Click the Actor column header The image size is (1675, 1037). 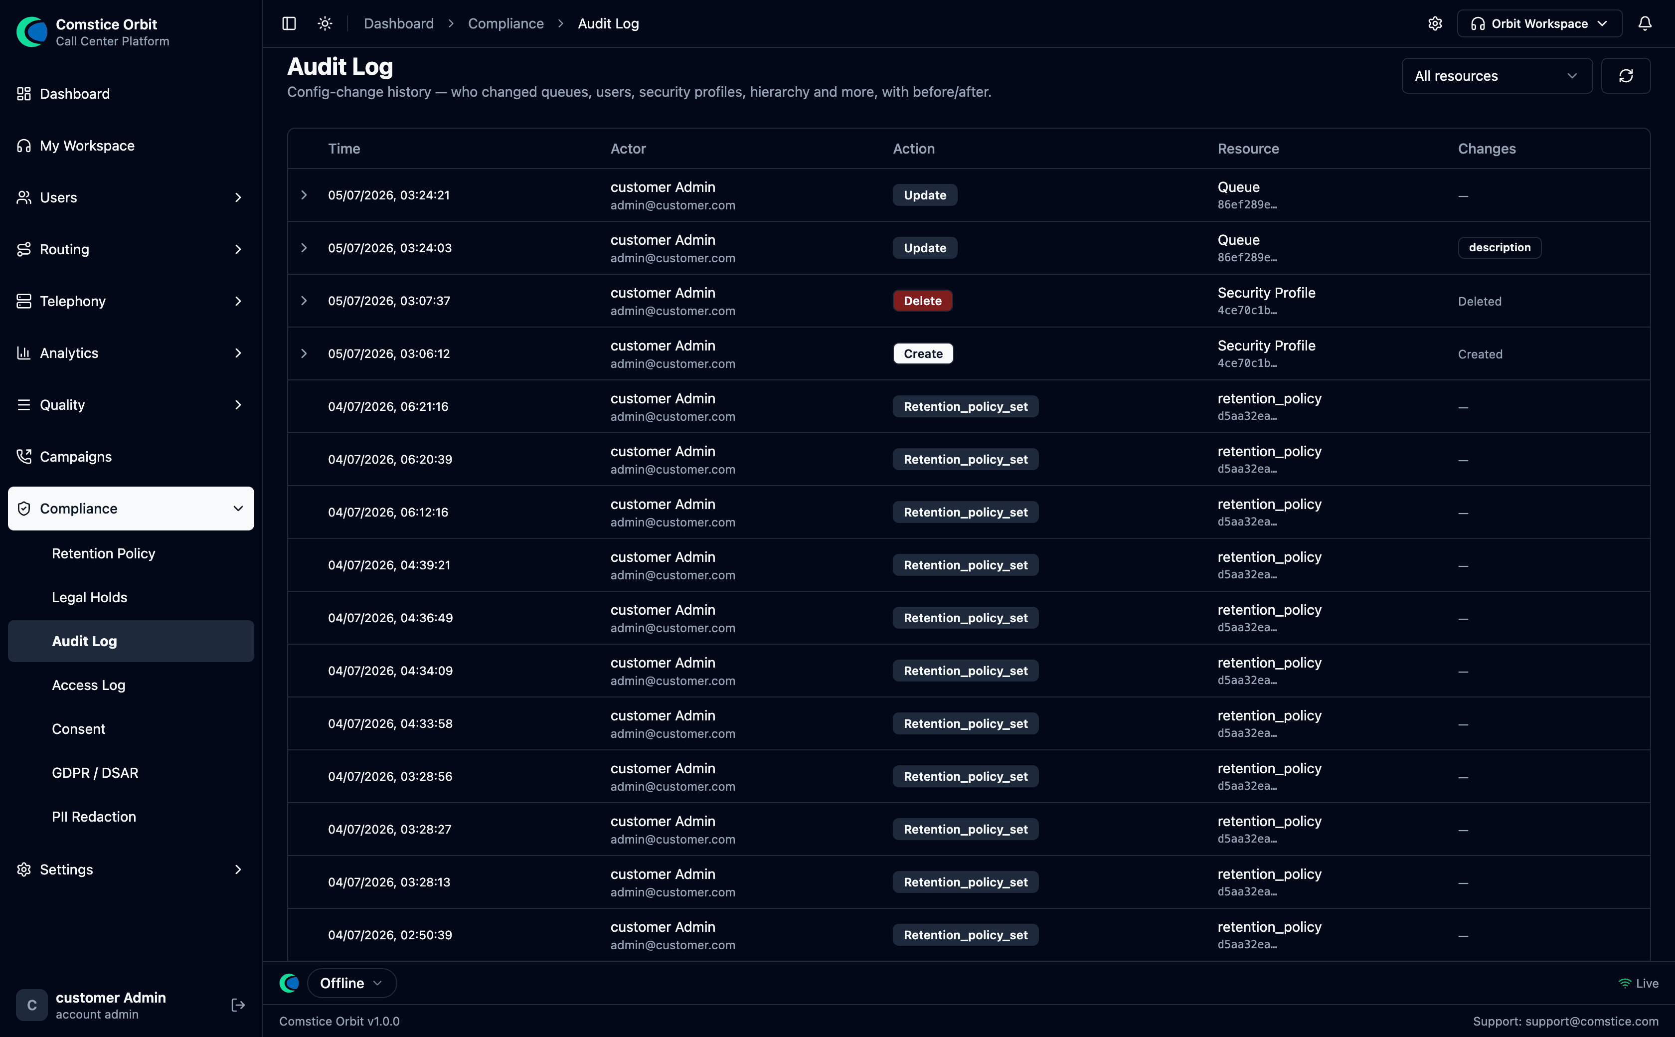tap(628, 148)
